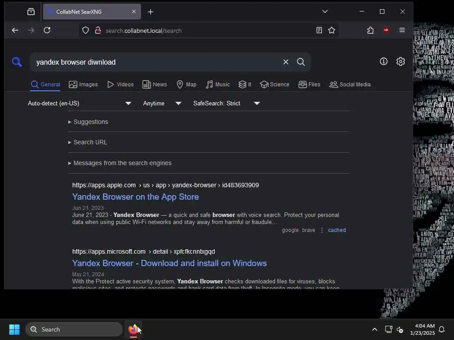Click in the search query input field
The image size is (454, 340).
point(157,62)
